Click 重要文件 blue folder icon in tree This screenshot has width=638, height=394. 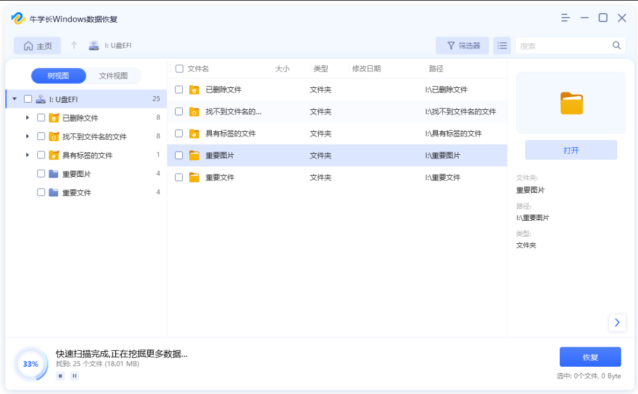[53, 192]
